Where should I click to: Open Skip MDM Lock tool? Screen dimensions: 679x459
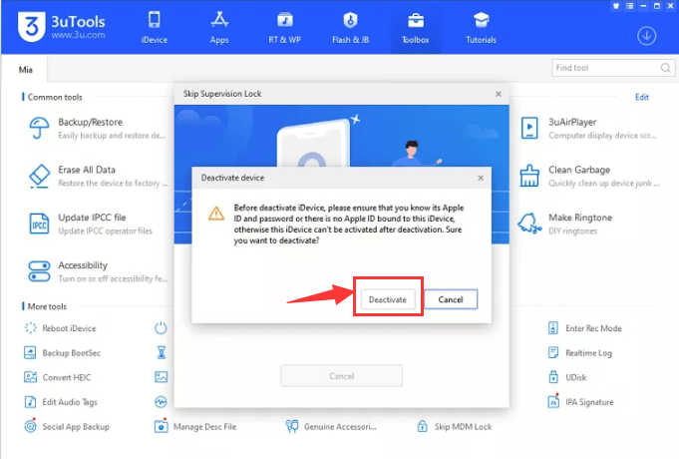(x=455, y=426)
